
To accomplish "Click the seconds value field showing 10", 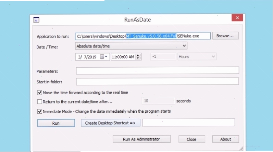I will click(x=158, y=101).
